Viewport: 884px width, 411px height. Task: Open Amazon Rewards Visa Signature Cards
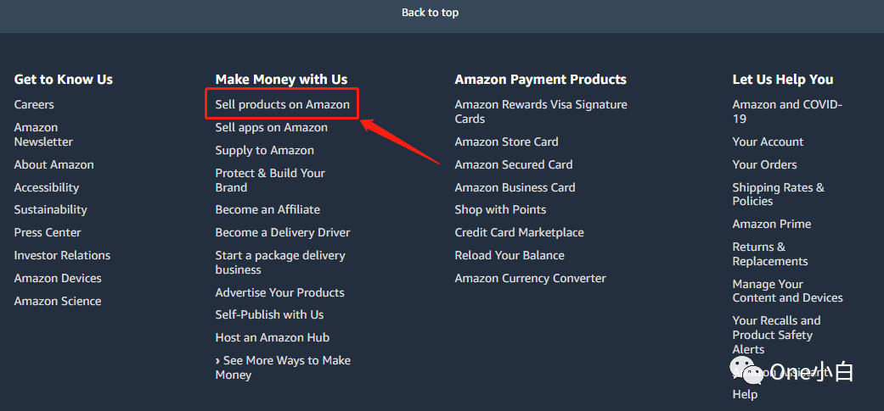pos(540,111)
